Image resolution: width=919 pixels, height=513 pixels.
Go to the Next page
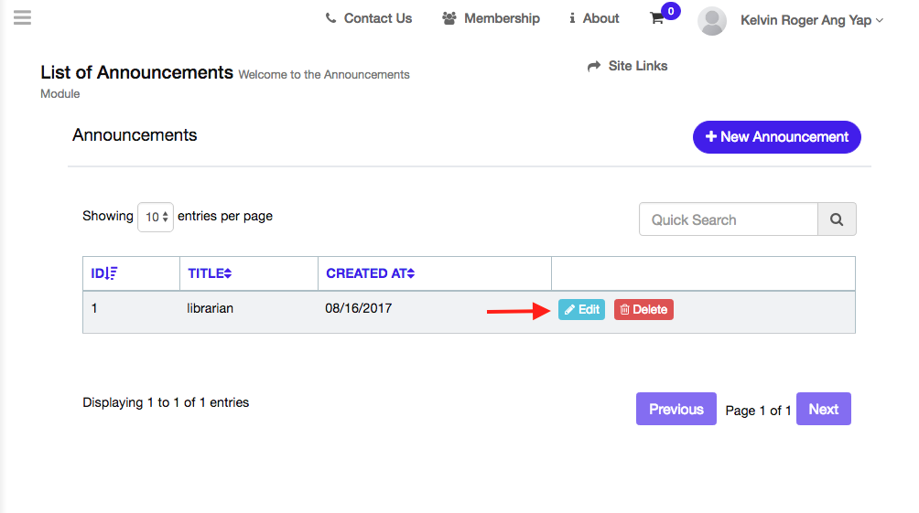[x=823, y=409]
